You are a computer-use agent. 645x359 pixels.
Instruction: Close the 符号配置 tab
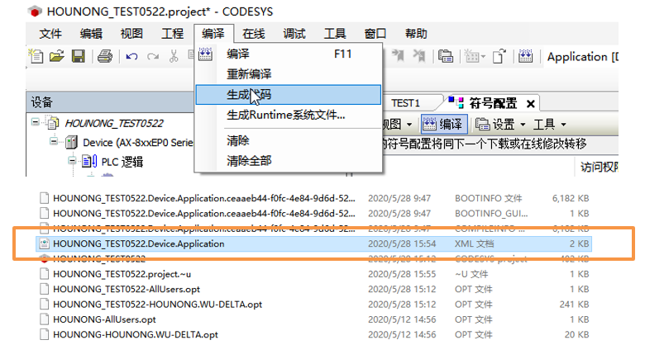pos(530,103)
